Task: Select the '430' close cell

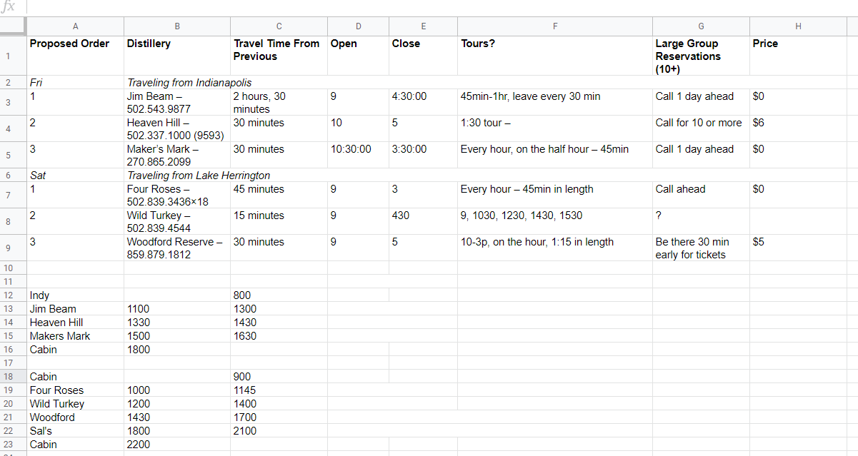Action: coord(424,222)
